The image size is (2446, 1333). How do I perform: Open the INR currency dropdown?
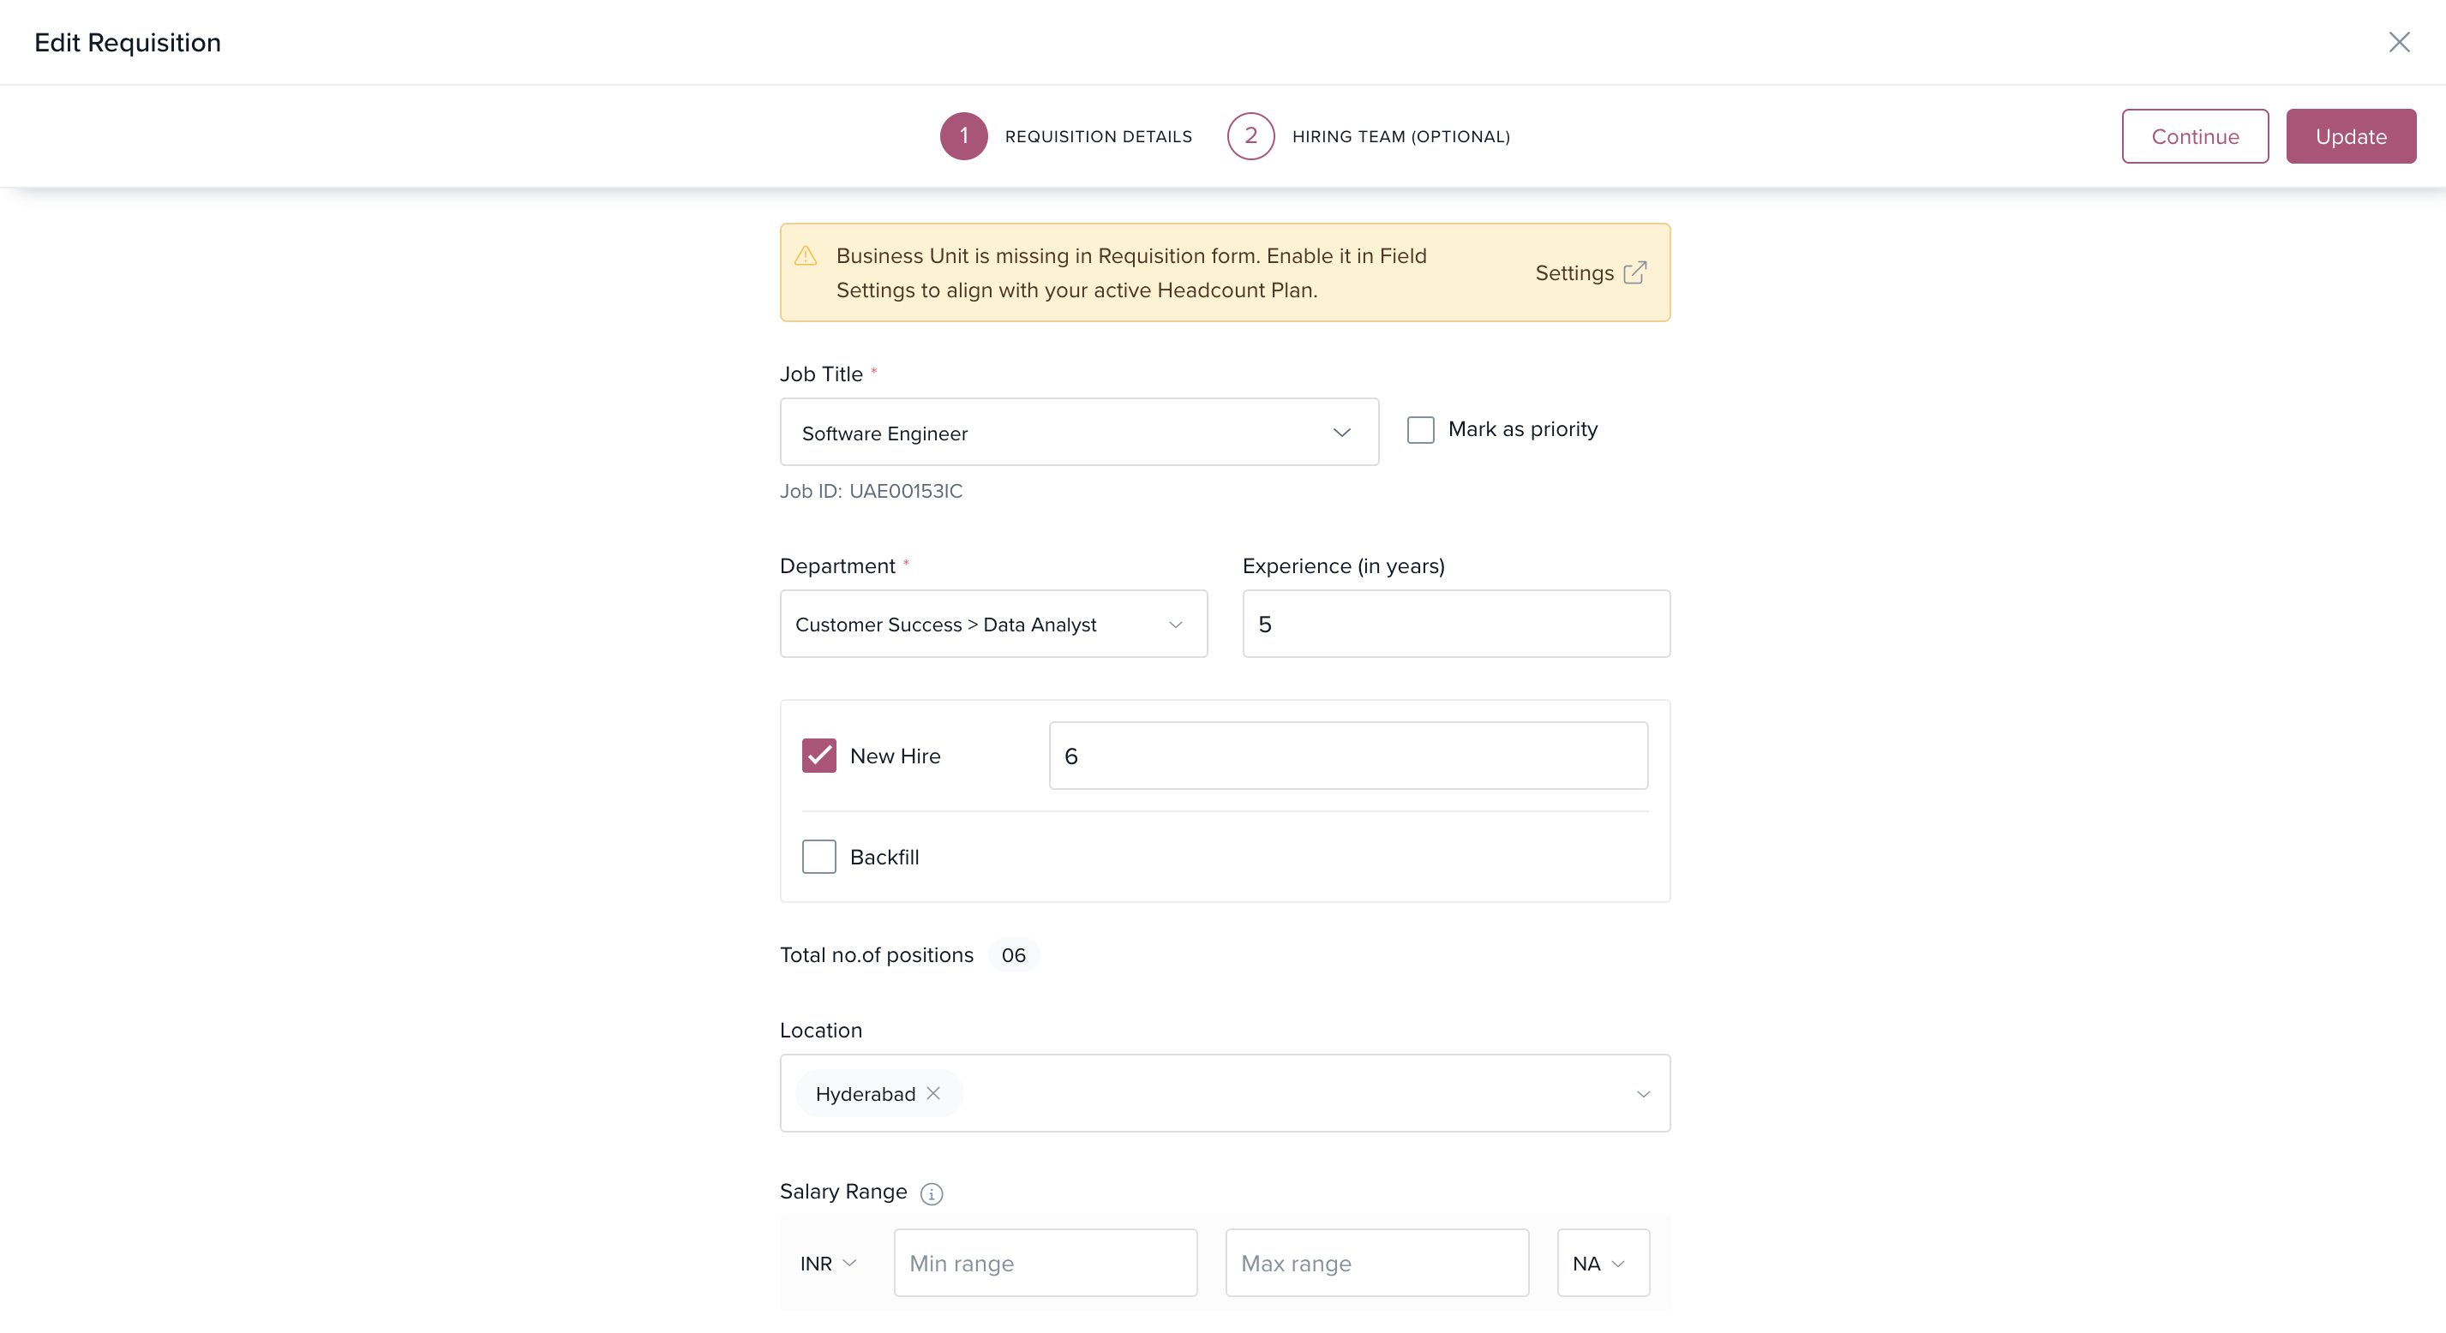(828, 1263)
